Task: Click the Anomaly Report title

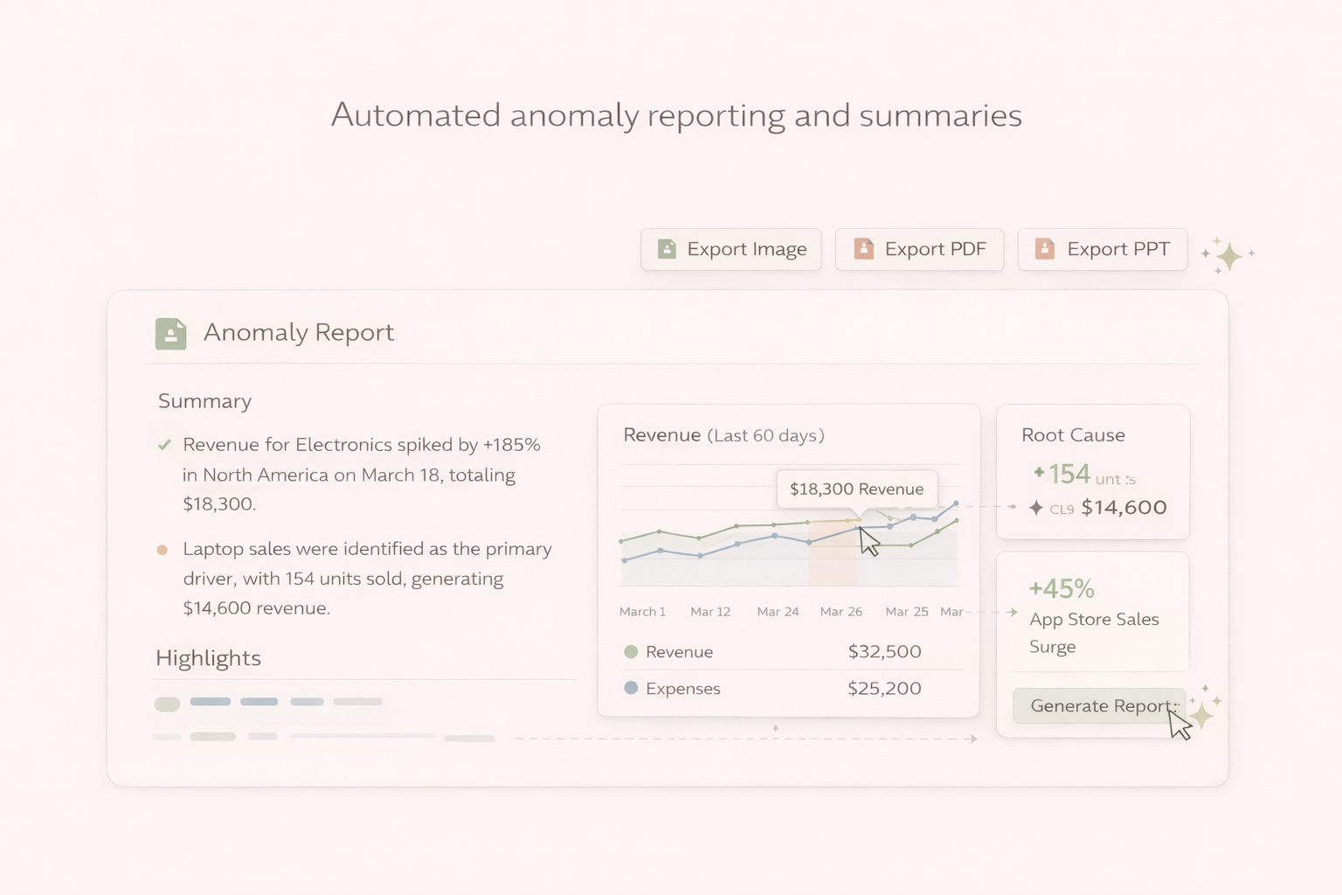Action: (299, 332)
